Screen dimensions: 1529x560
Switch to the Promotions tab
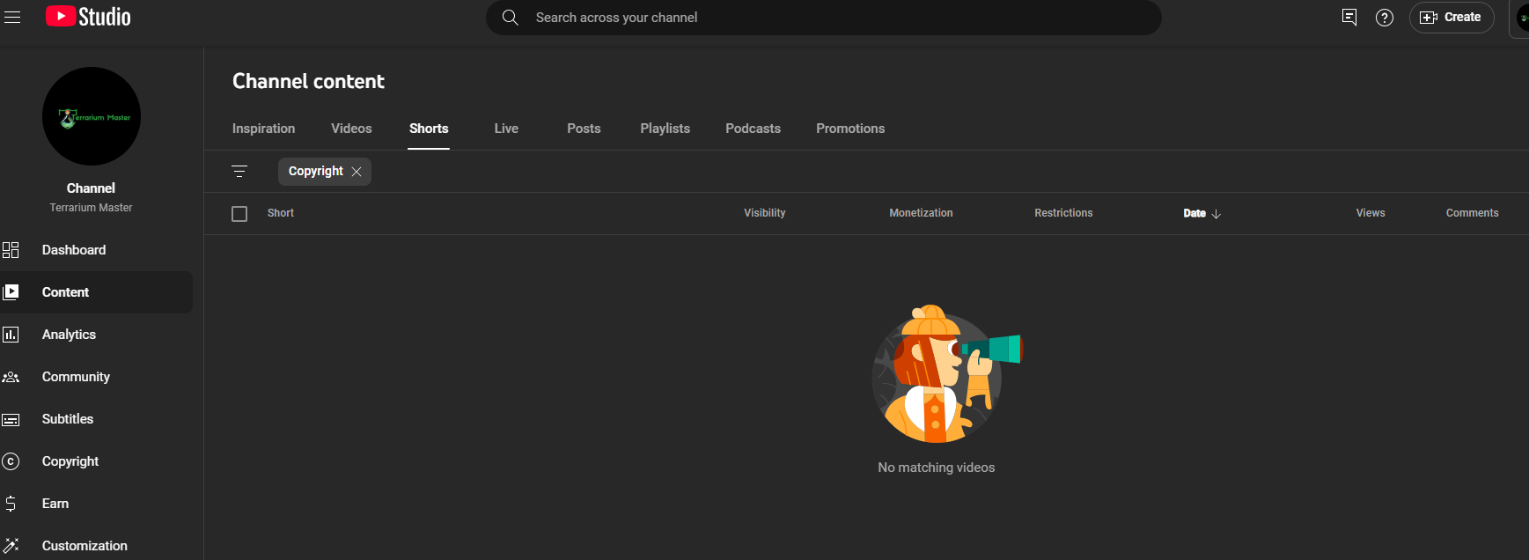point(850,129)
